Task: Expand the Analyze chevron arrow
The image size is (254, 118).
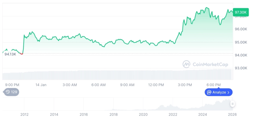Action: [229, 92]
